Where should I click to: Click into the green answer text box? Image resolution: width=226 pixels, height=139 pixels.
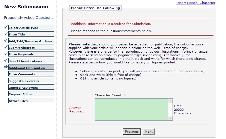click(x=131, y=109)
